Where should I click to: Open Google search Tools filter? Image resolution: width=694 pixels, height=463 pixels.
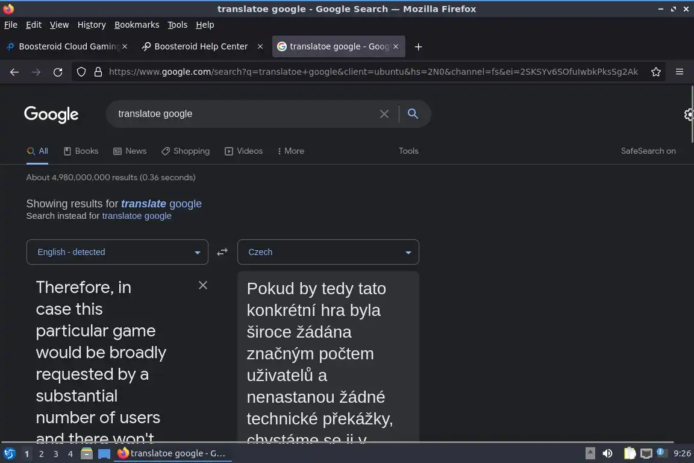(x=408, y=151)
